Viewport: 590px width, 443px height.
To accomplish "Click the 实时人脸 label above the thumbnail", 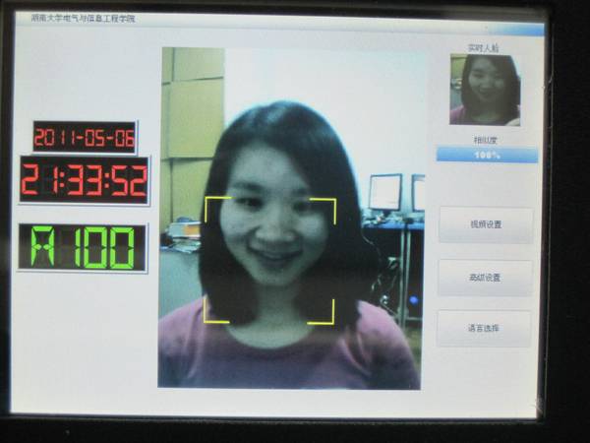I will tap(483, 48).
